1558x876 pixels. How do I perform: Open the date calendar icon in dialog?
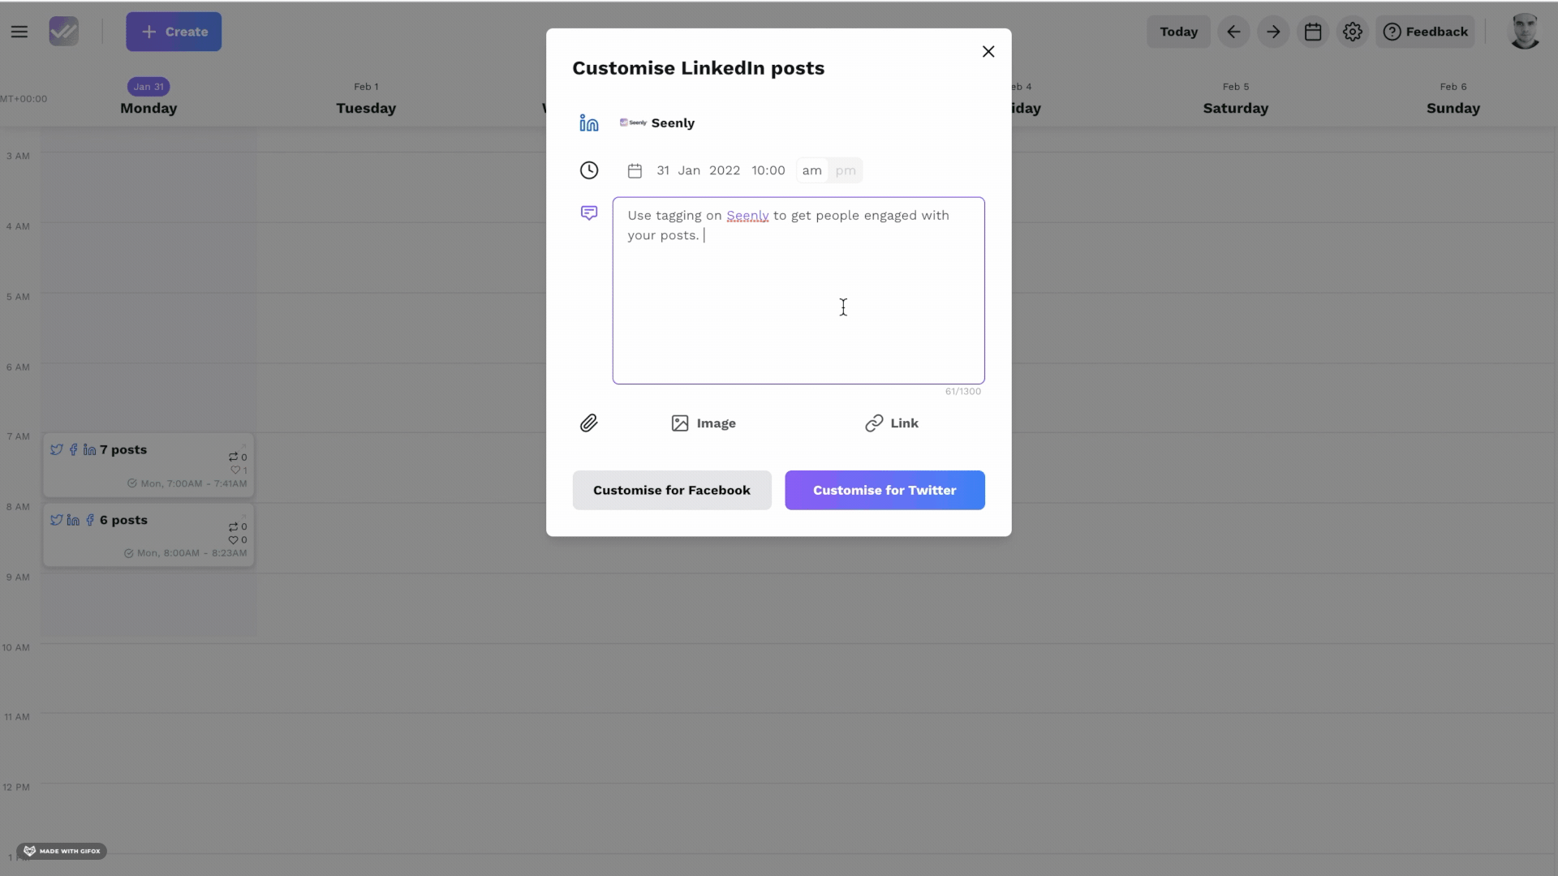click(x=635, y=170)
